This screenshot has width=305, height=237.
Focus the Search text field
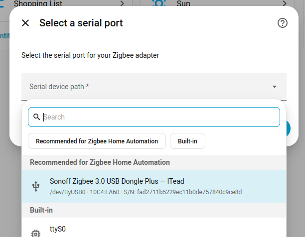point(154,117)
